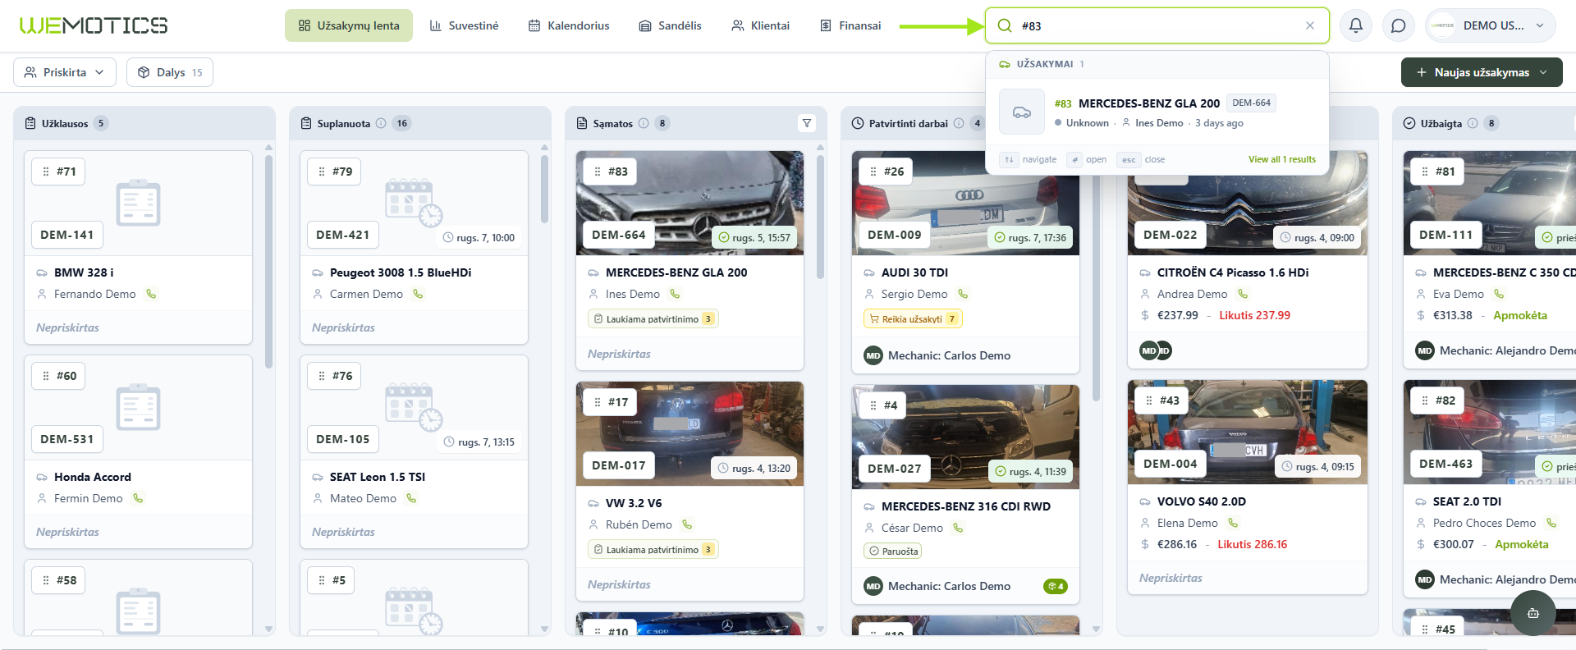Open the notifications bell
This screenshot has height=650, width=1576.
1356,25
